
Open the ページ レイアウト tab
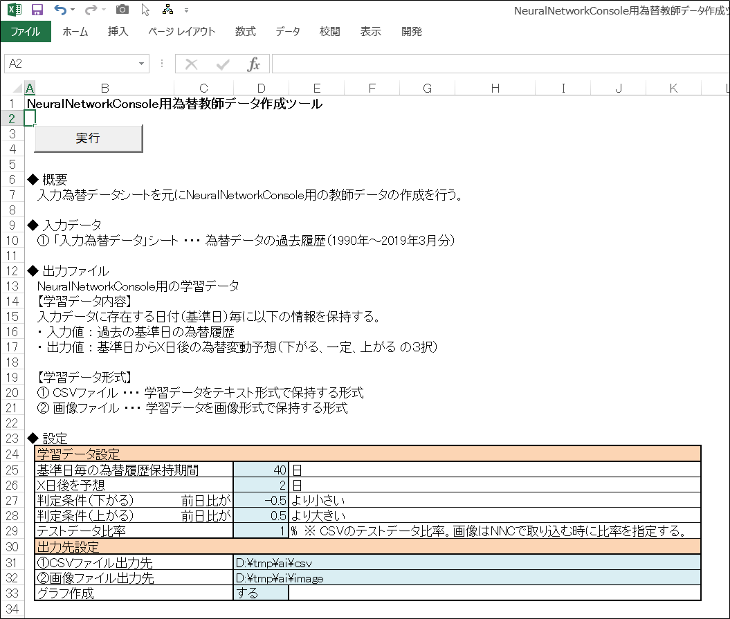(181, 32)
